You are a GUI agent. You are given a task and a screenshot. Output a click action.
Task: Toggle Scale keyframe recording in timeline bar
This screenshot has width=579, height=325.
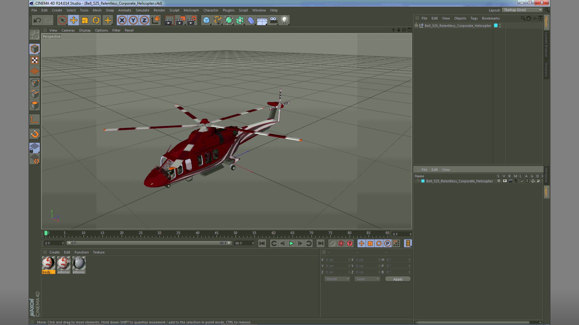370,243
